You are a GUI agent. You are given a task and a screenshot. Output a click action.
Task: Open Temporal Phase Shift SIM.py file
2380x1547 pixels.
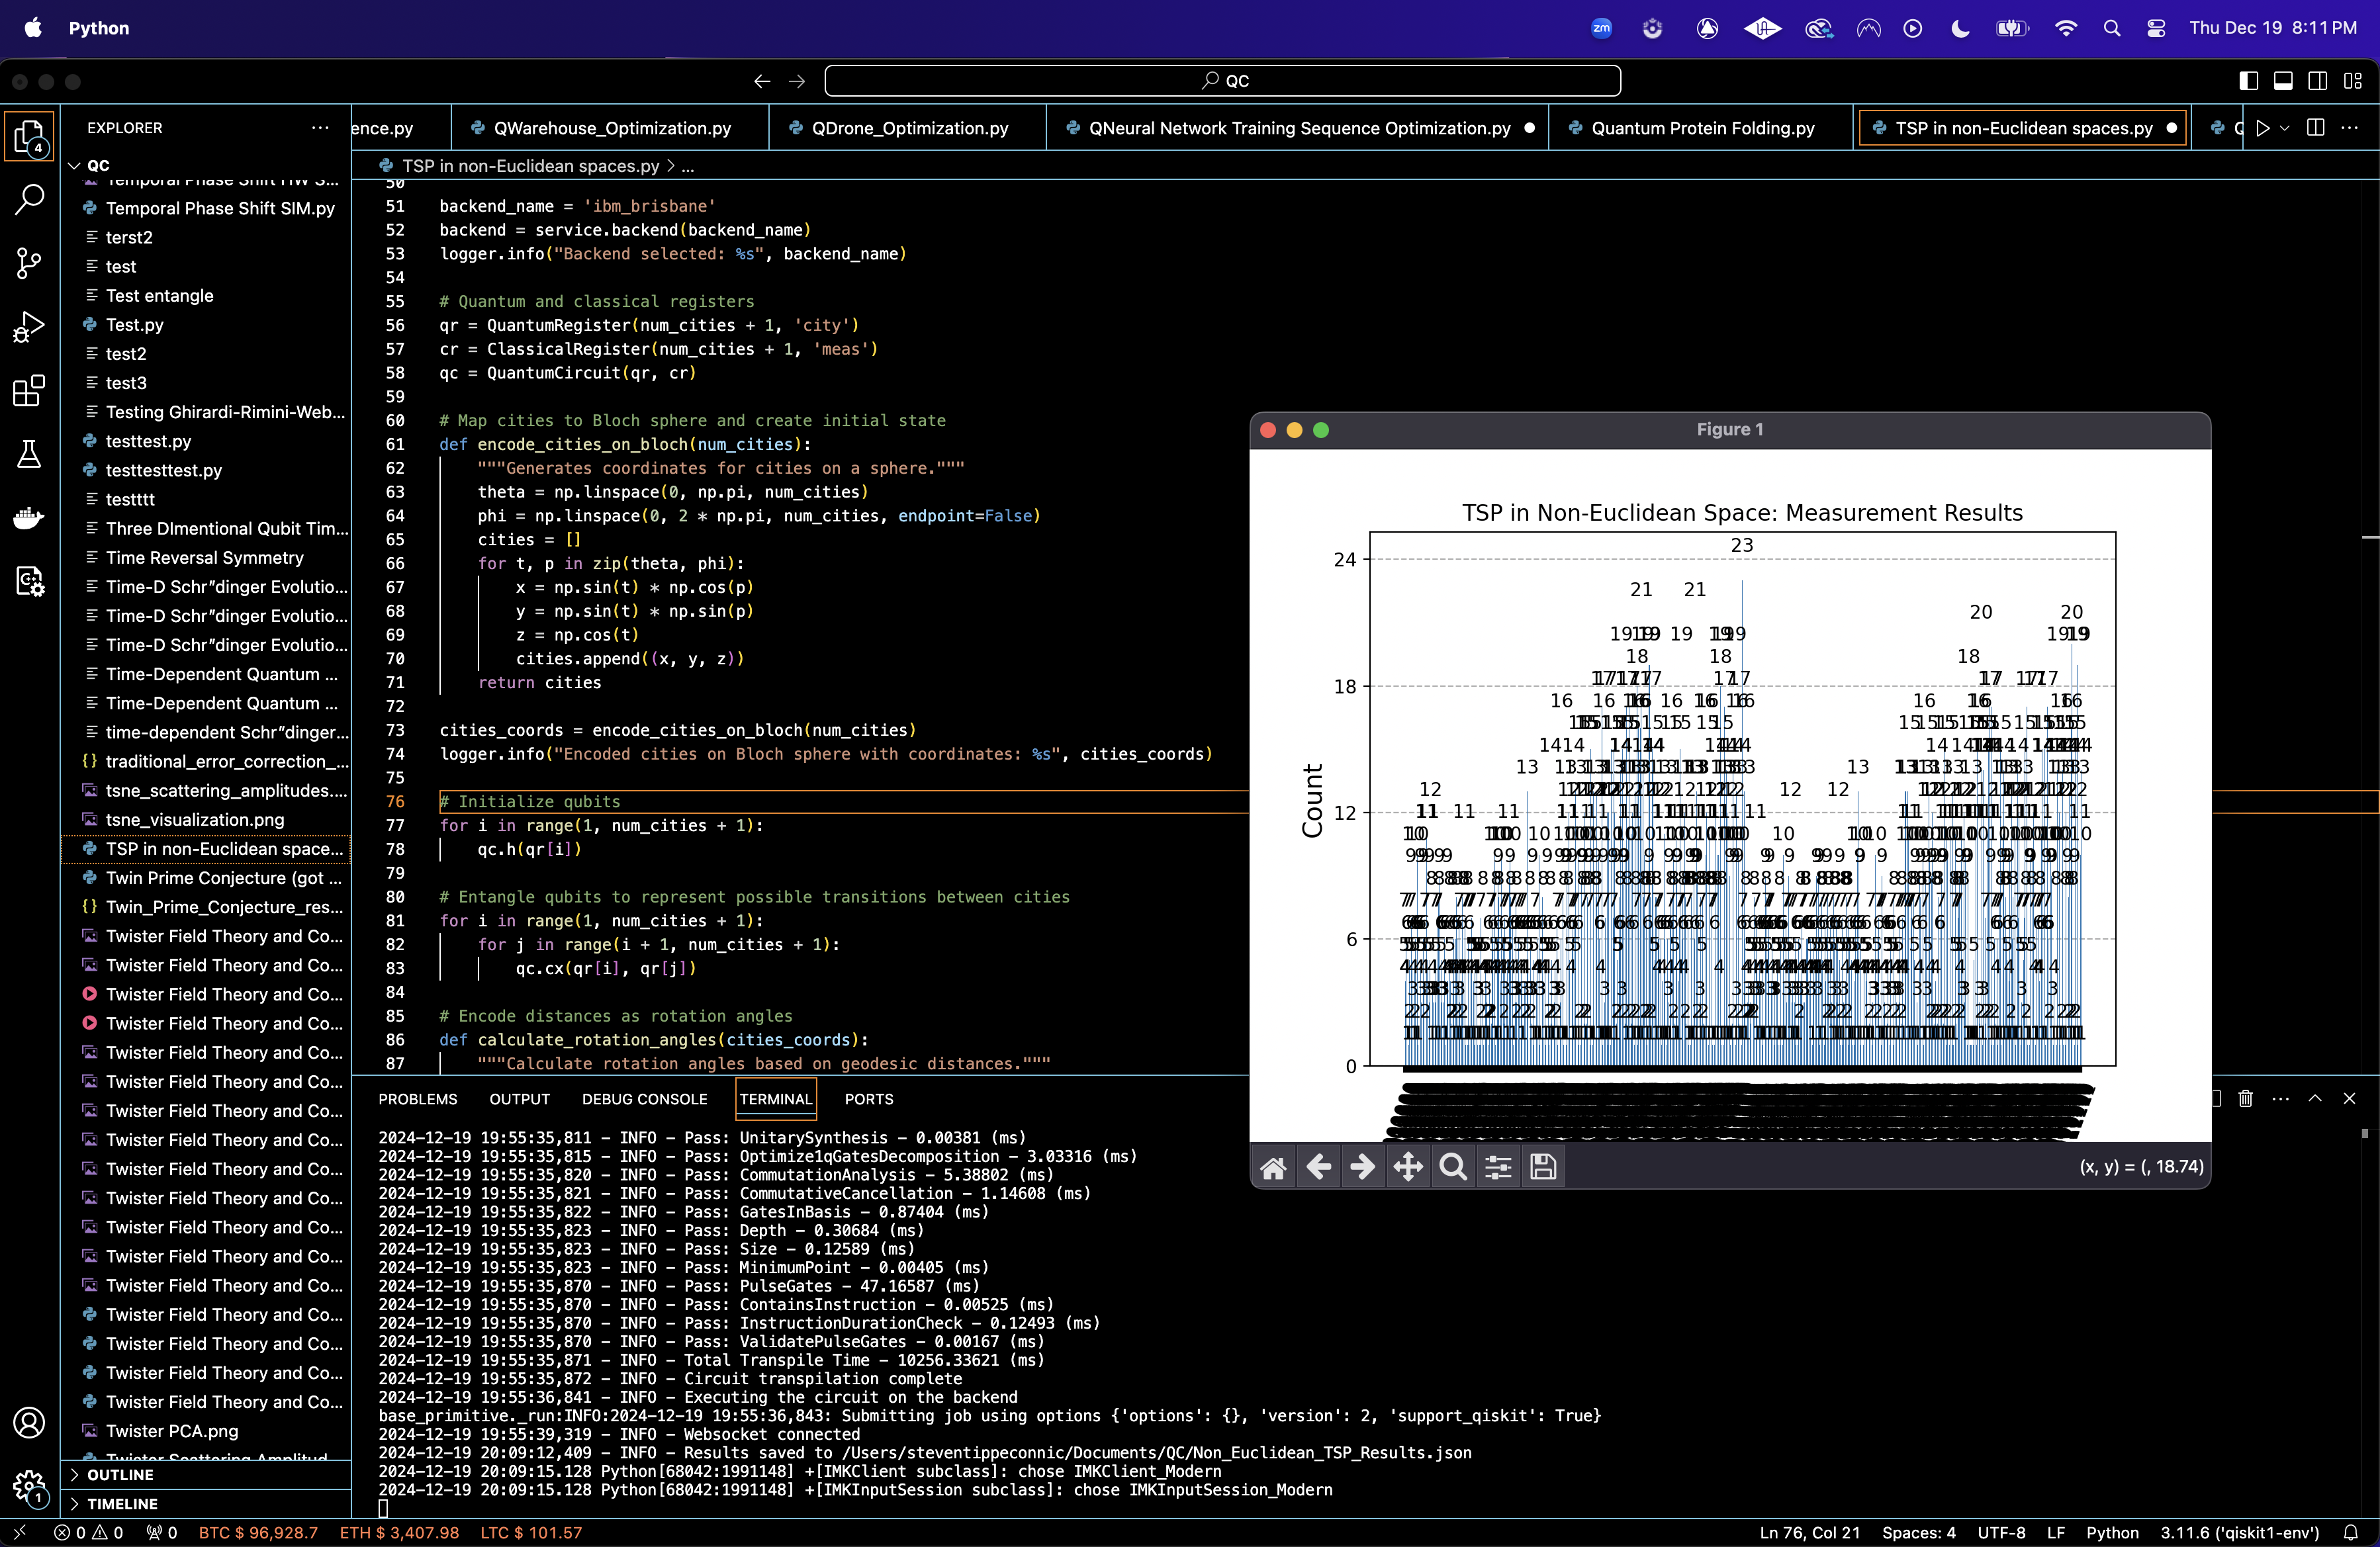220,208
